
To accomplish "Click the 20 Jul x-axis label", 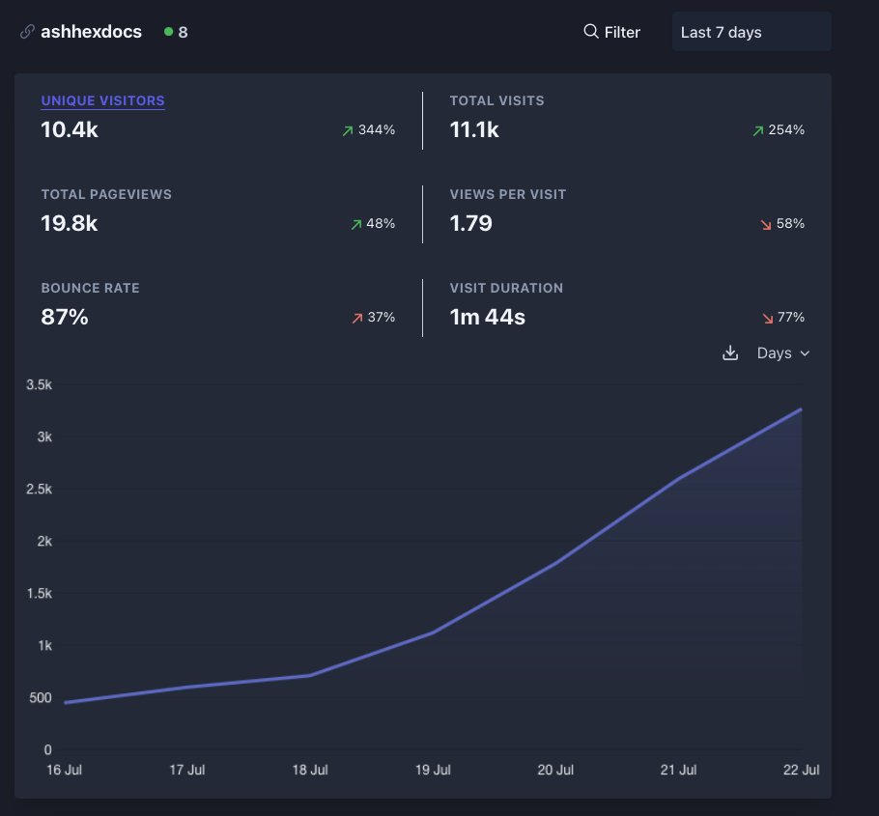I will (555, 770).
